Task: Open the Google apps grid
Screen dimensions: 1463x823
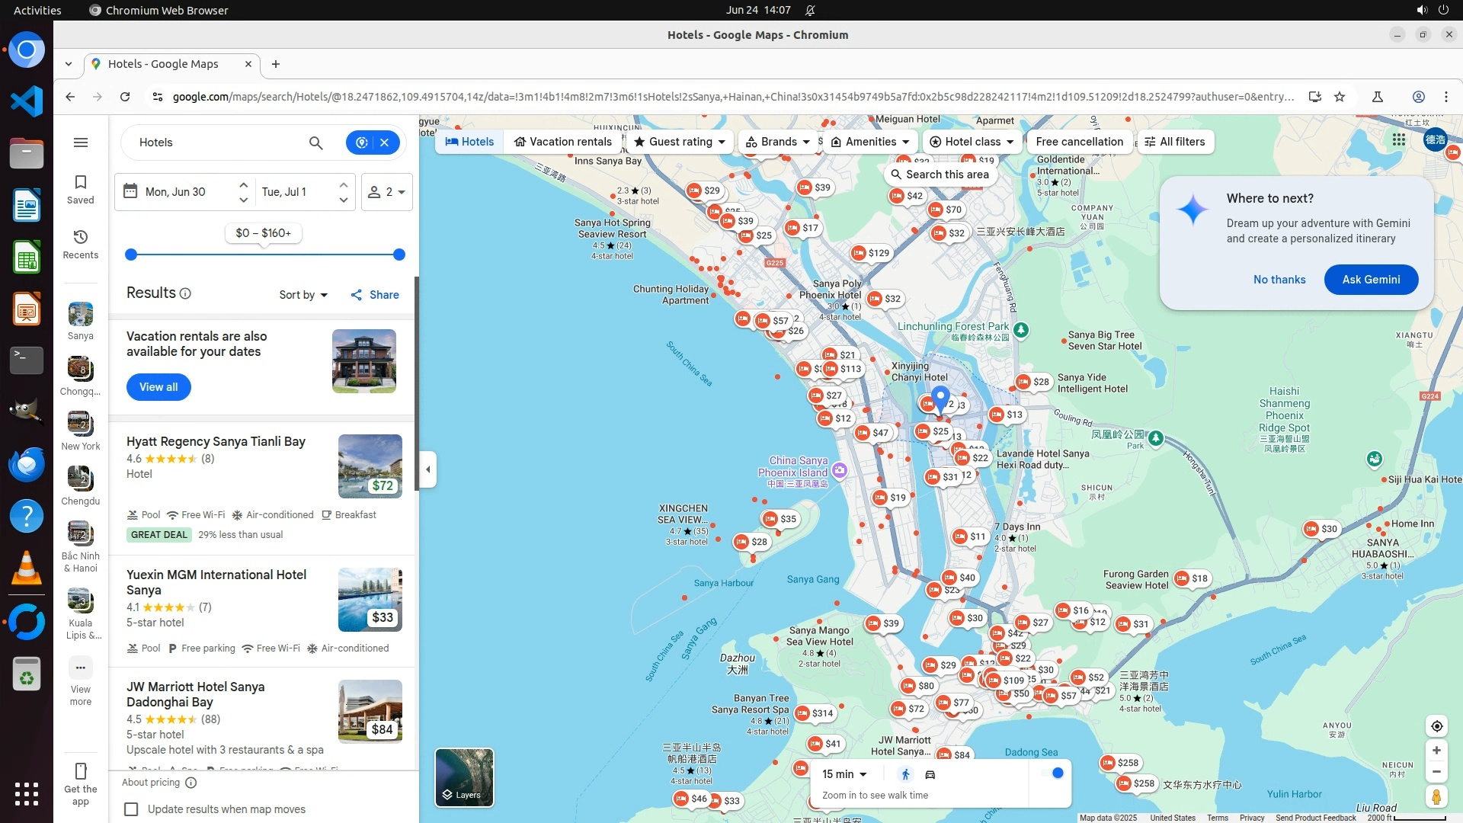Action: pyautogui.click(x=1398, y=140)
